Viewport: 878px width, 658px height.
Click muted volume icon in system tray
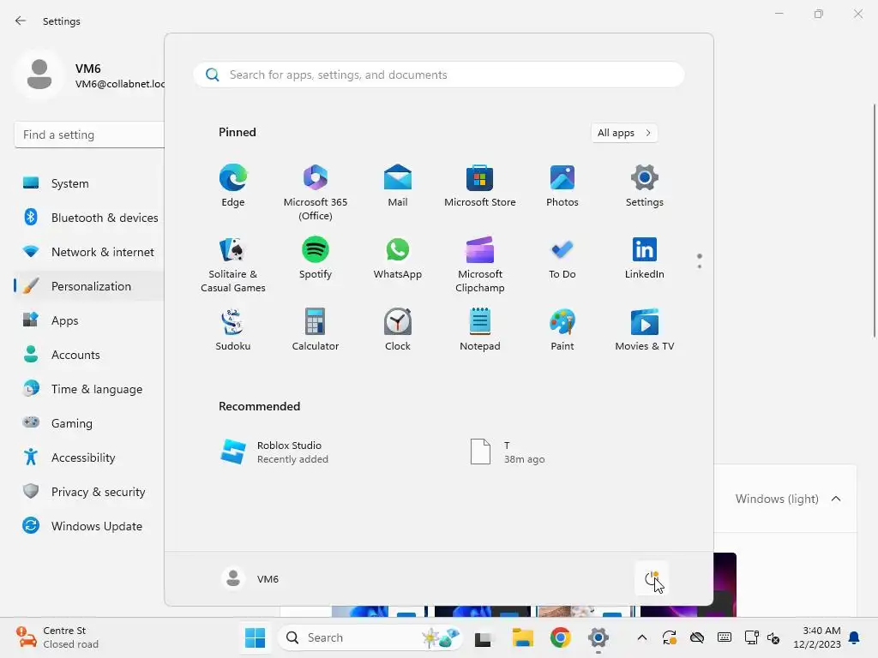pos(773,637)
